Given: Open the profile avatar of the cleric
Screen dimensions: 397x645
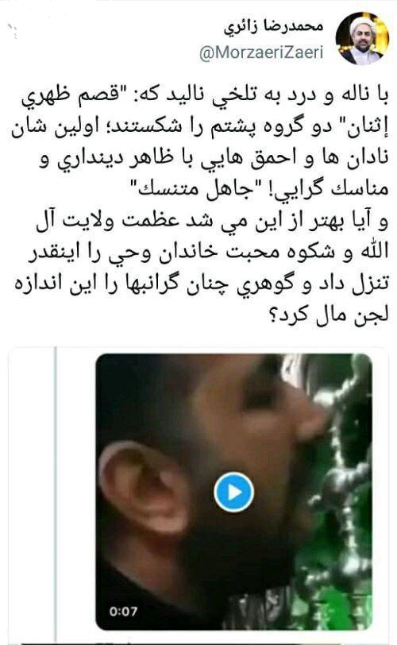Looking at the screenshot, I should pyautogui.click(x=362, y=38).
